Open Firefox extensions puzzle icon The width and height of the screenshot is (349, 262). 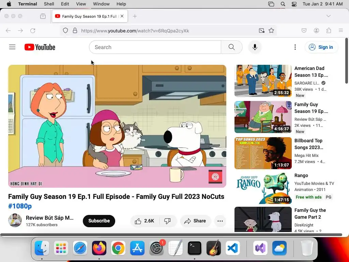point(329,30)
